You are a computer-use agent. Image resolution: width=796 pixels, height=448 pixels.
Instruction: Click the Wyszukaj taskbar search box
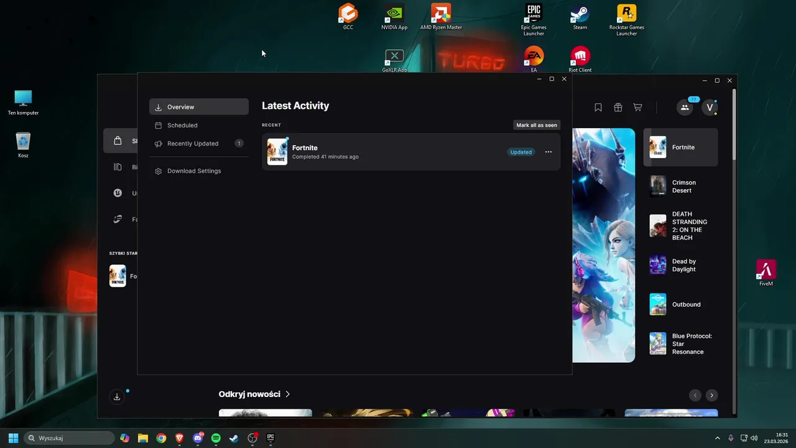(69, 438)
